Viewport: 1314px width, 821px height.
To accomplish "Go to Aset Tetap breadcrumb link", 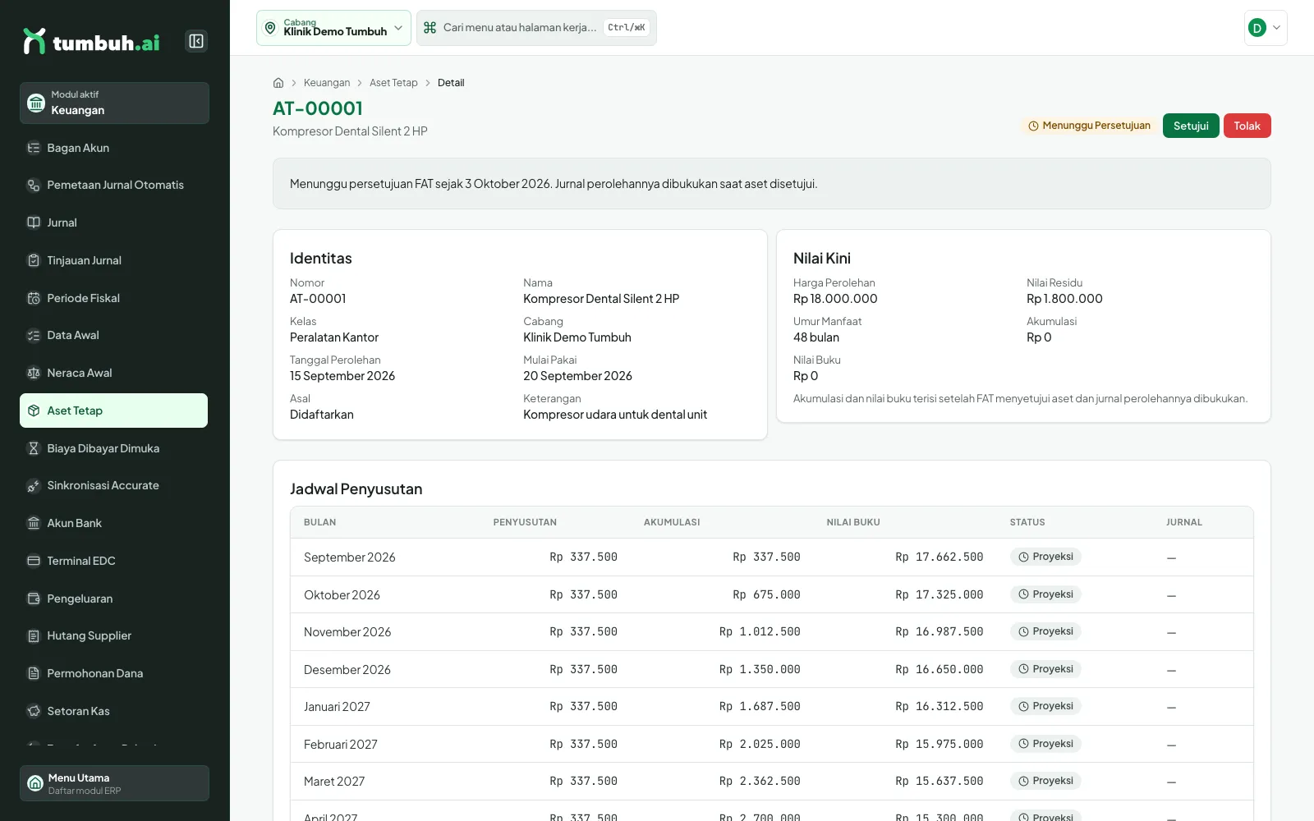I will pyautogui.click(x=393, y=83).
